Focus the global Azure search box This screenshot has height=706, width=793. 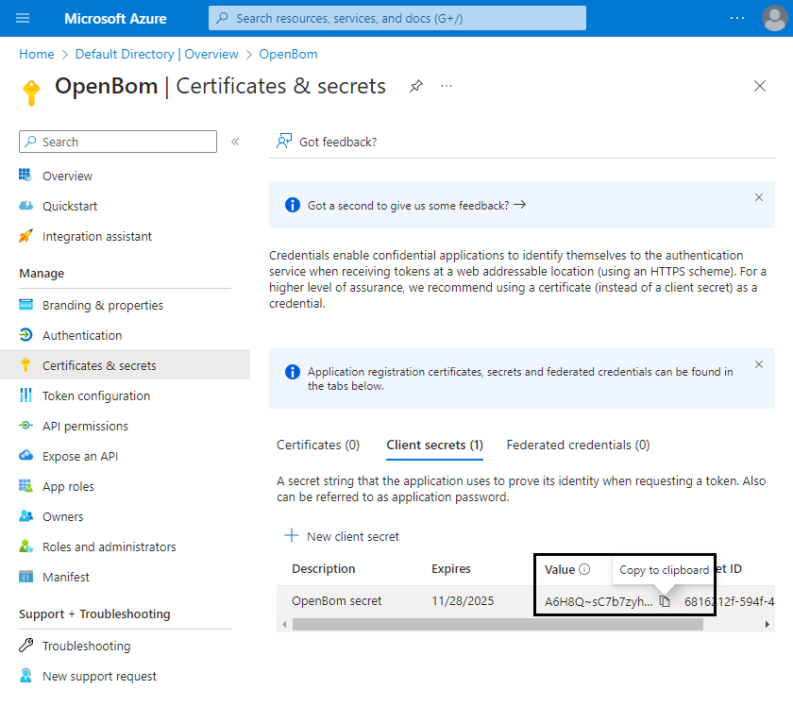click(397, 18)
